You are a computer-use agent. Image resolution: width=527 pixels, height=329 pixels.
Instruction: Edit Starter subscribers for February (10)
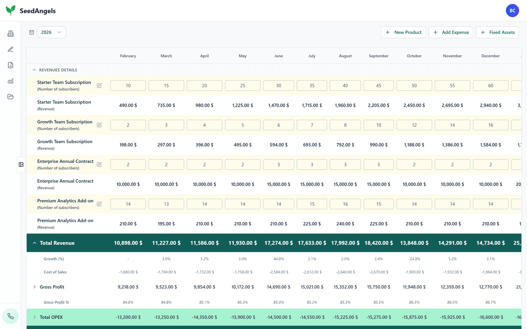click(x=128, y=86)
